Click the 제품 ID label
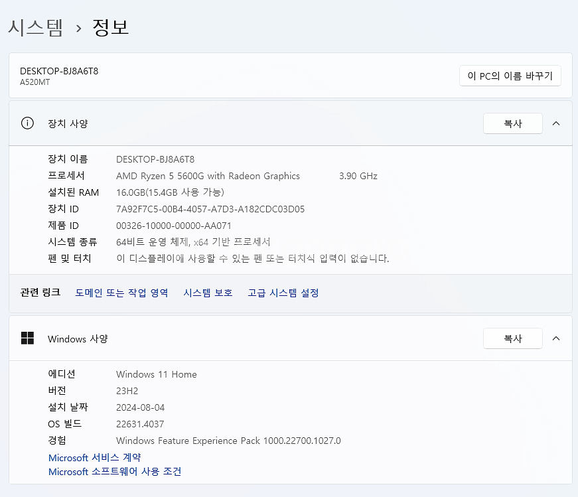The image size is (578, 497). (x=64, y=226)
